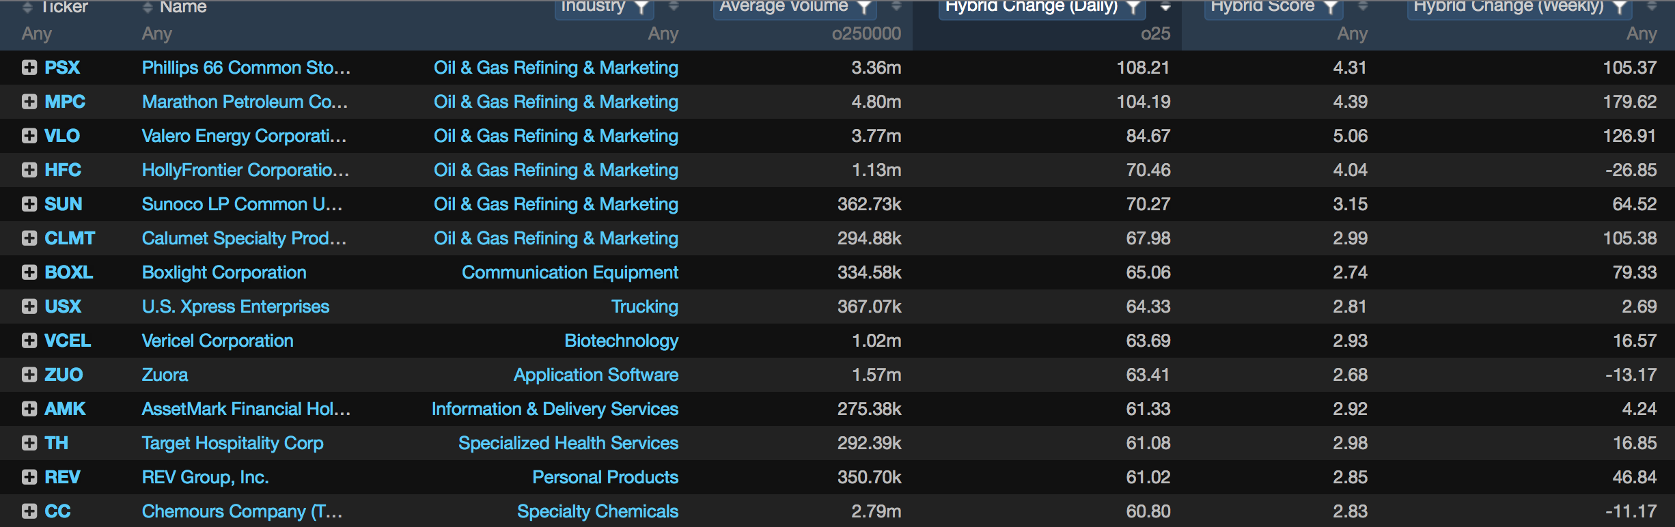Click the Industry column filter funnel icon
1675x527 pixels.
[641, 8]
